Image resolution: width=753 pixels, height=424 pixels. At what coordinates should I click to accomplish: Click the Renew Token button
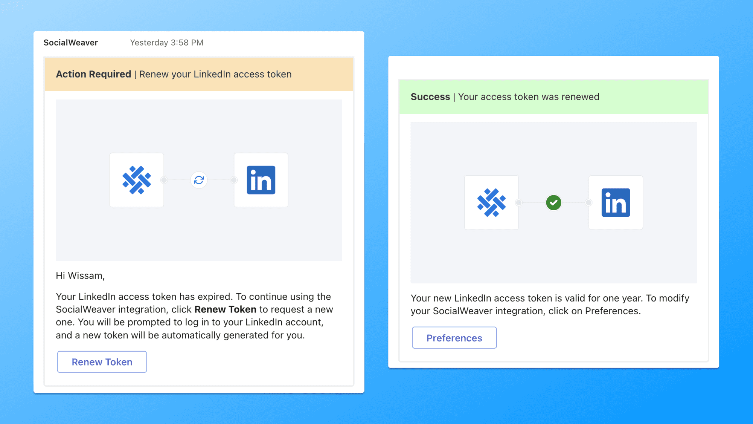102,362
